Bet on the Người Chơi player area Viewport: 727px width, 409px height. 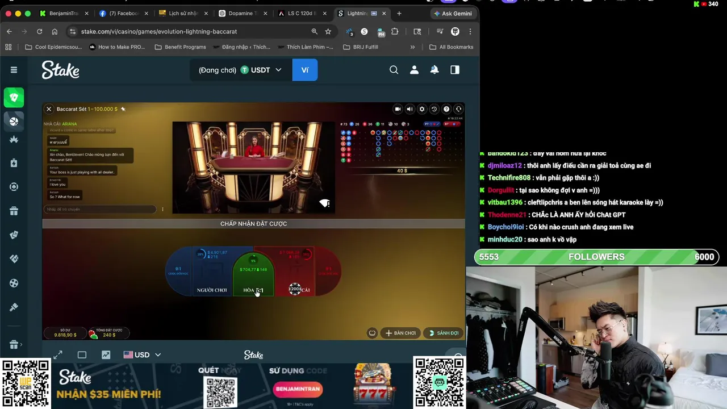pyautogui.click(x=212, y=273)
